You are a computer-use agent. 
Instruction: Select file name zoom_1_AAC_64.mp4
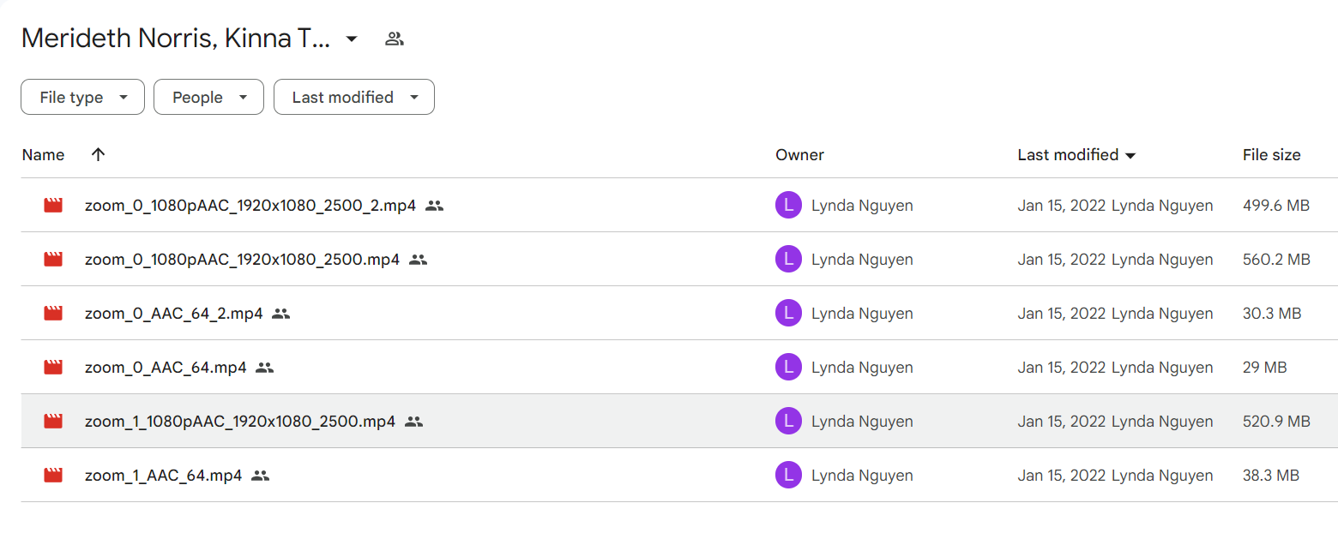[164, 476]
